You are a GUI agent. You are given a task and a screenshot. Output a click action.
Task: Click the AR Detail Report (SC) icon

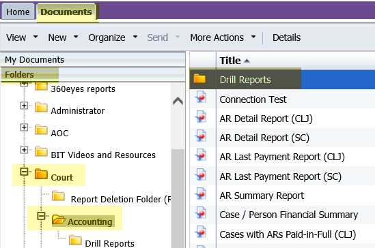pyautogui.click(x=200, y=136)
